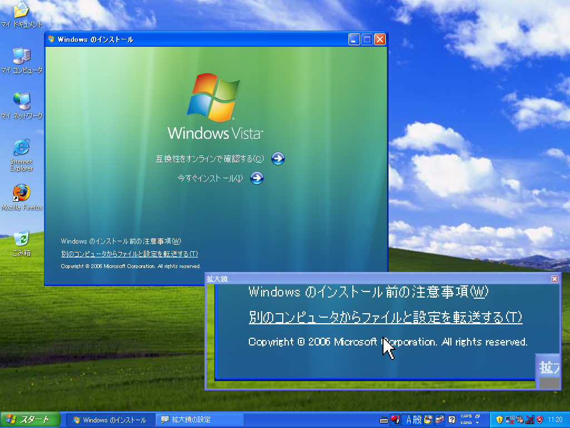Click the IME keyboard icon on the language bar

click(384, 420)
